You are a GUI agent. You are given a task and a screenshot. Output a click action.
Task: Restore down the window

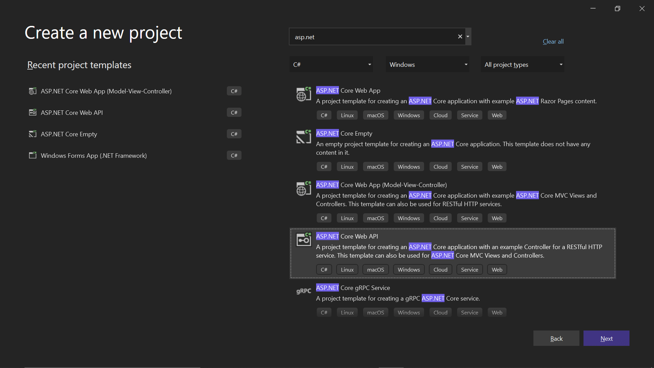tap(617, 9)
